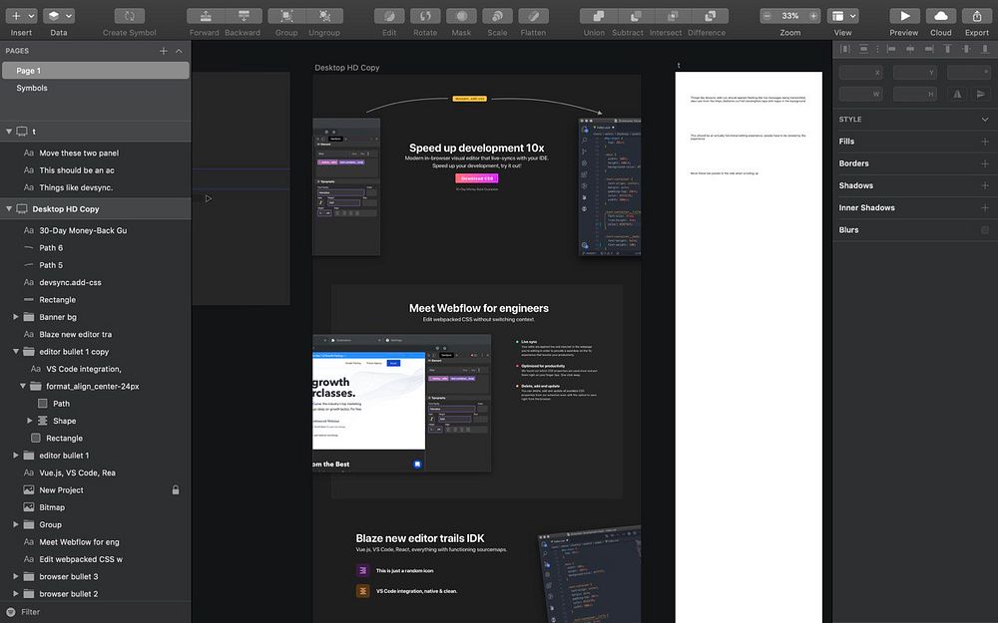Screen dimensions: 998x623
Task: Add a new Inner Shadow
Action: point(985,208)
